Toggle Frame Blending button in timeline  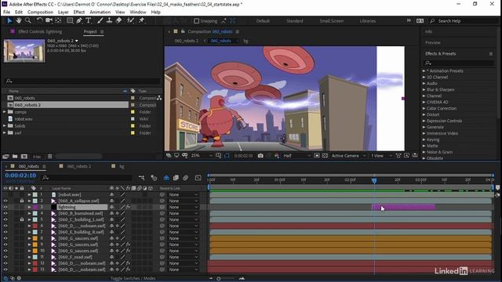pyautogui.click(x=176, y=178)
